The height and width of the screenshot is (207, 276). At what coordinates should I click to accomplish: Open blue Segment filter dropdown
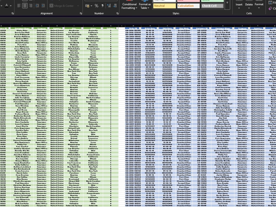[249, 28]
